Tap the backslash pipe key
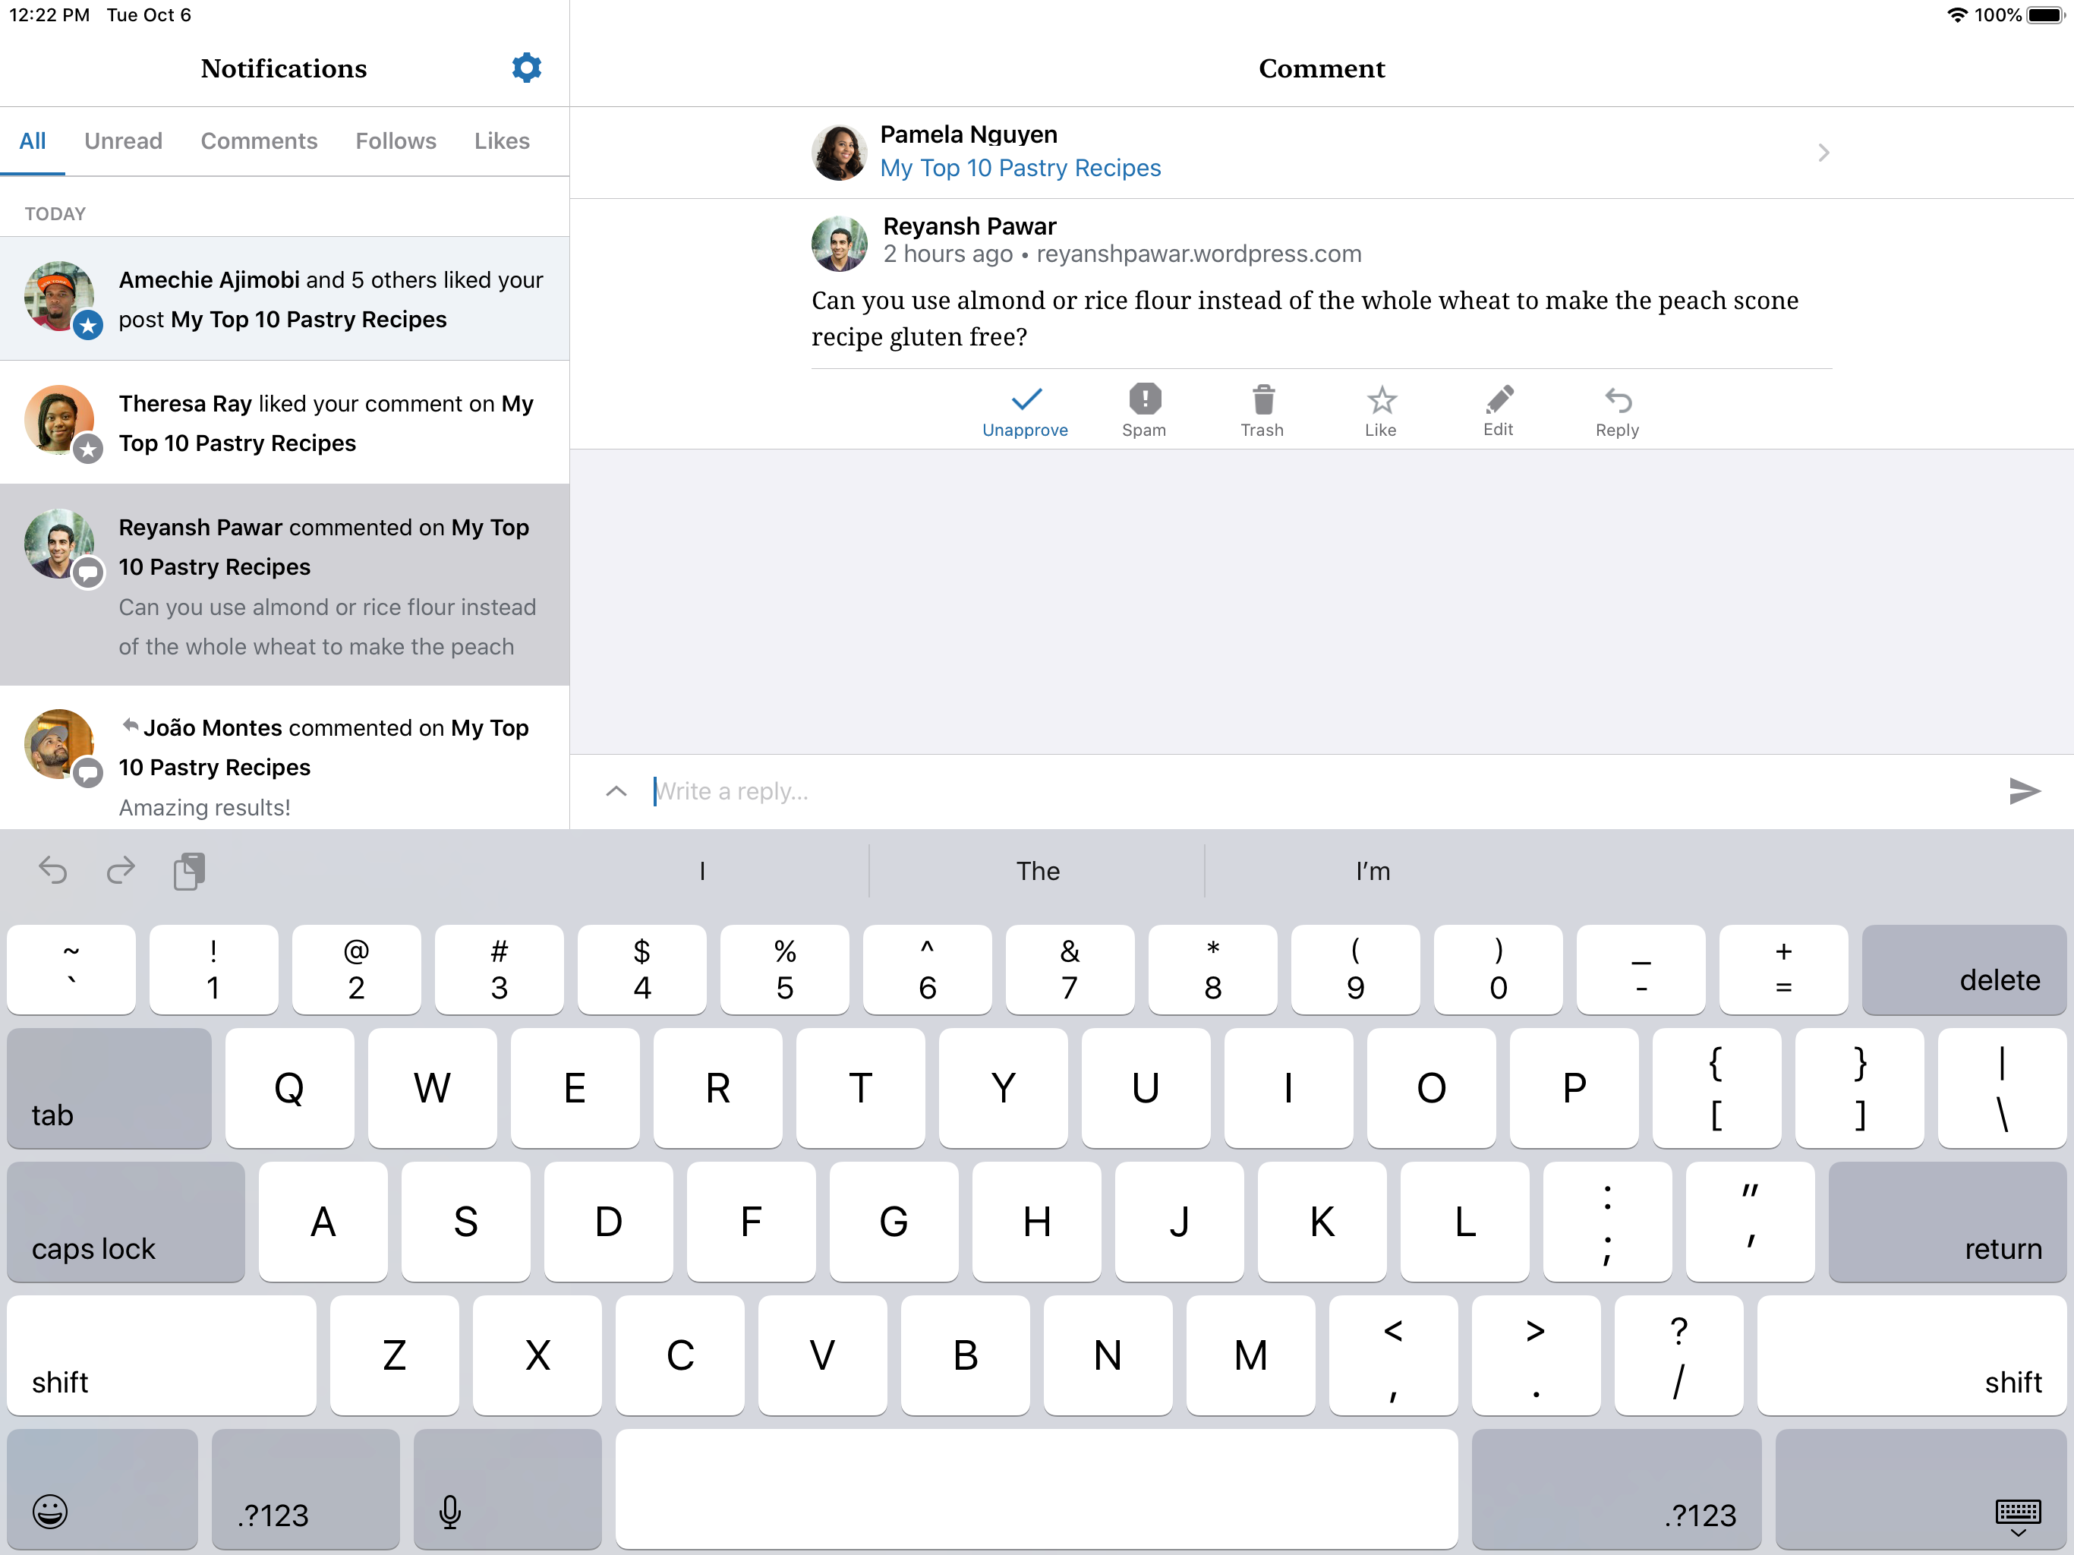 click(x=2002, y=1088)
